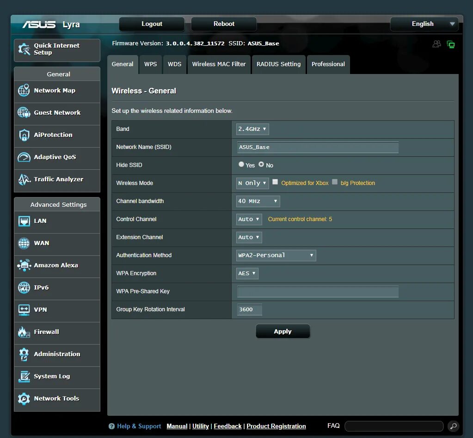Image resolution: width=473 pixels, height=438 pixels.
Task: Click the Current control channel: 5 text
Action: [300, 219]
